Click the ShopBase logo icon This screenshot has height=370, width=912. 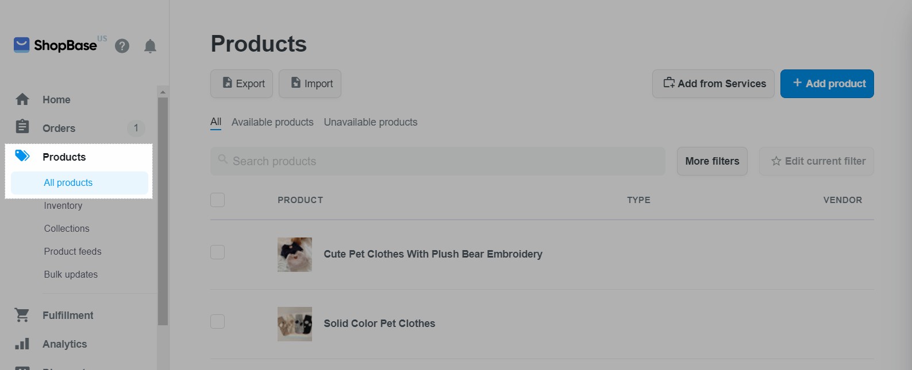pos(22,45)
